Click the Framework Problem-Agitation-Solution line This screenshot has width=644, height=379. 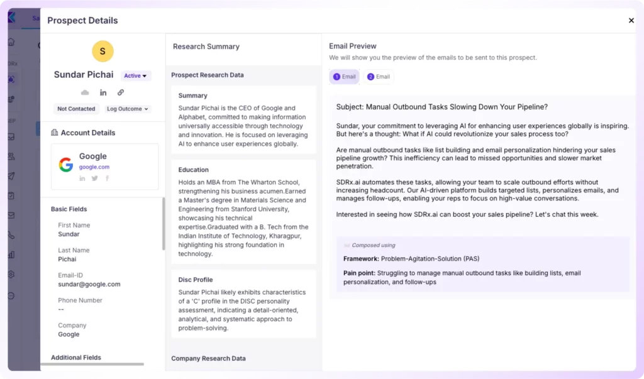(x=411, y=259)
